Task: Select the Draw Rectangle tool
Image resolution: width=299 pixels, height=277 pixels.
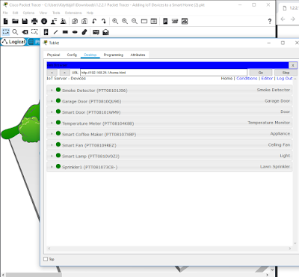Action: tap(65, 32)
